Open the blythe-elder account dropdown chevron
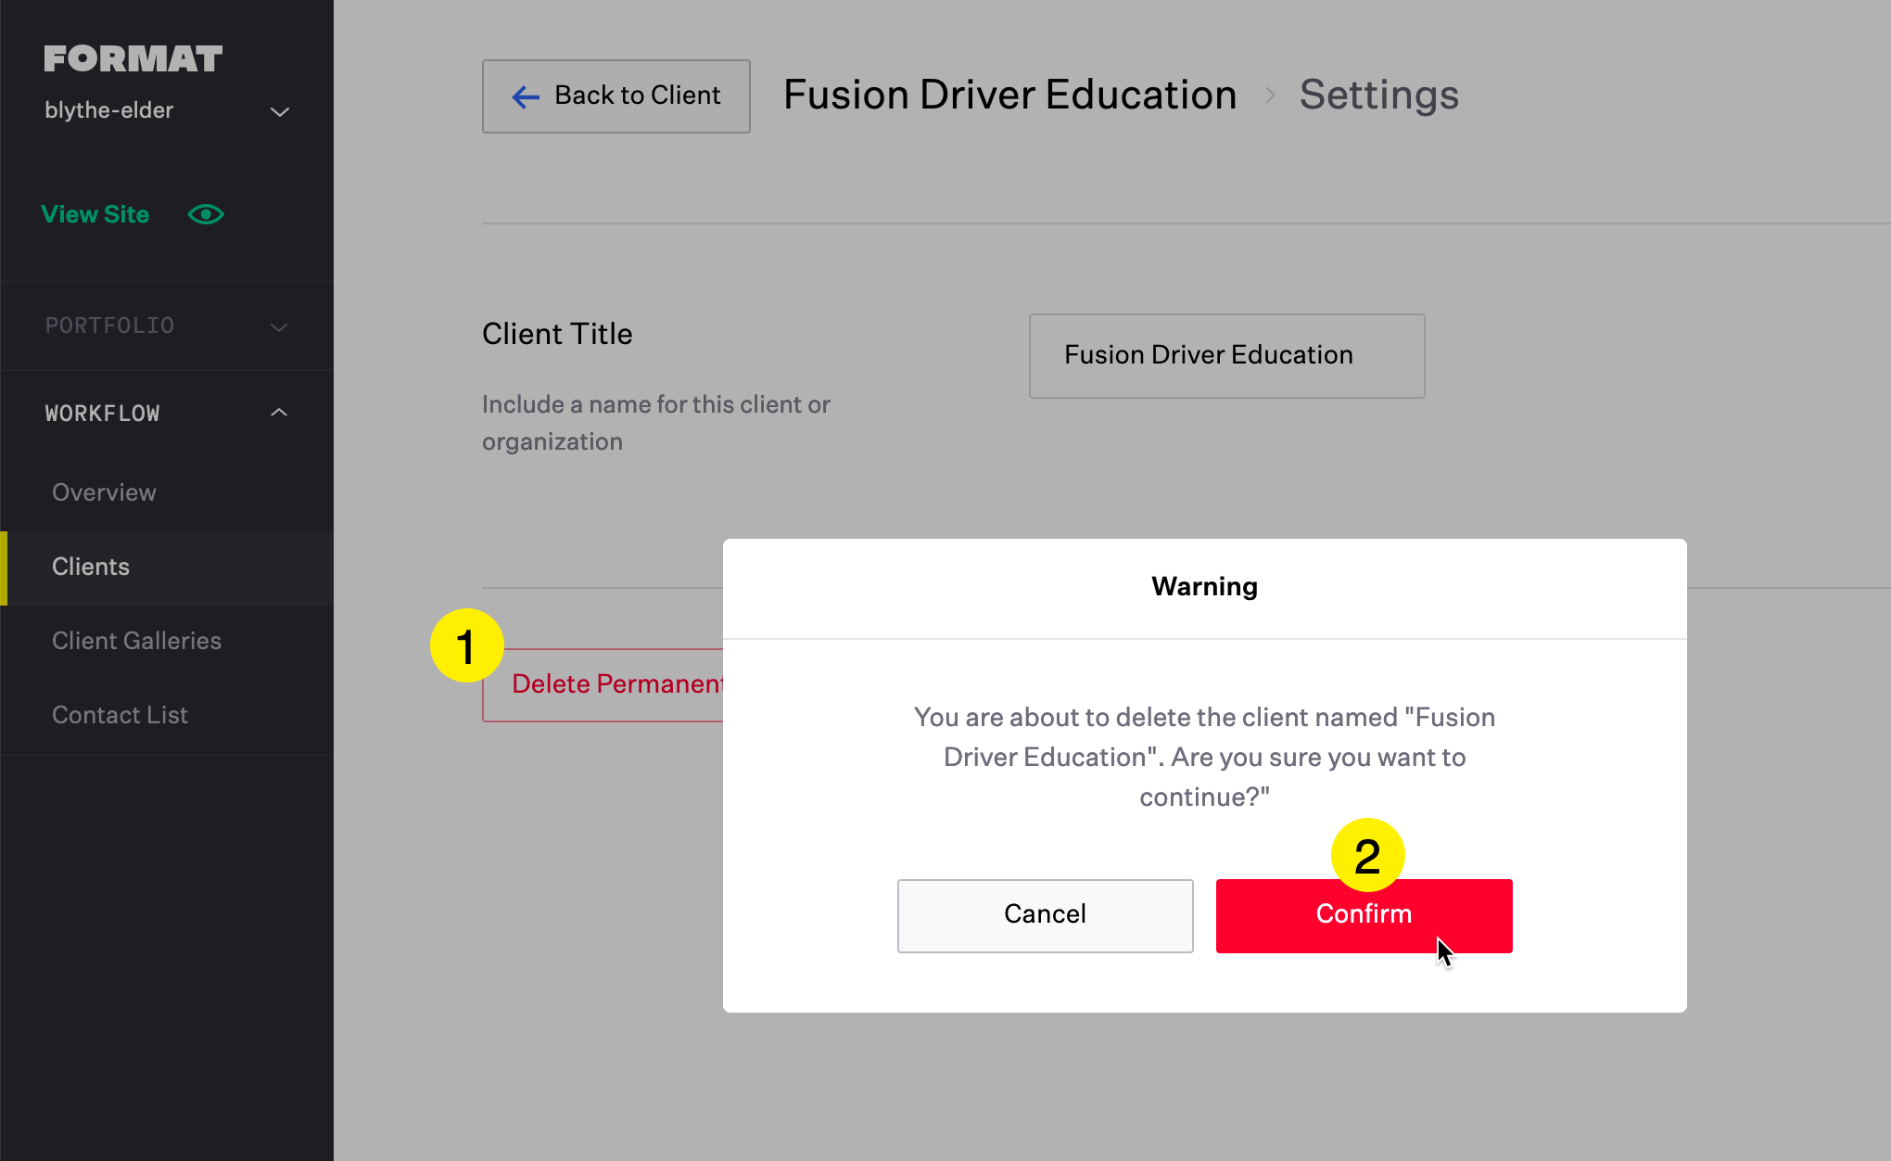The width and height of the screenshot is (1891, 1161). point(279,111)
